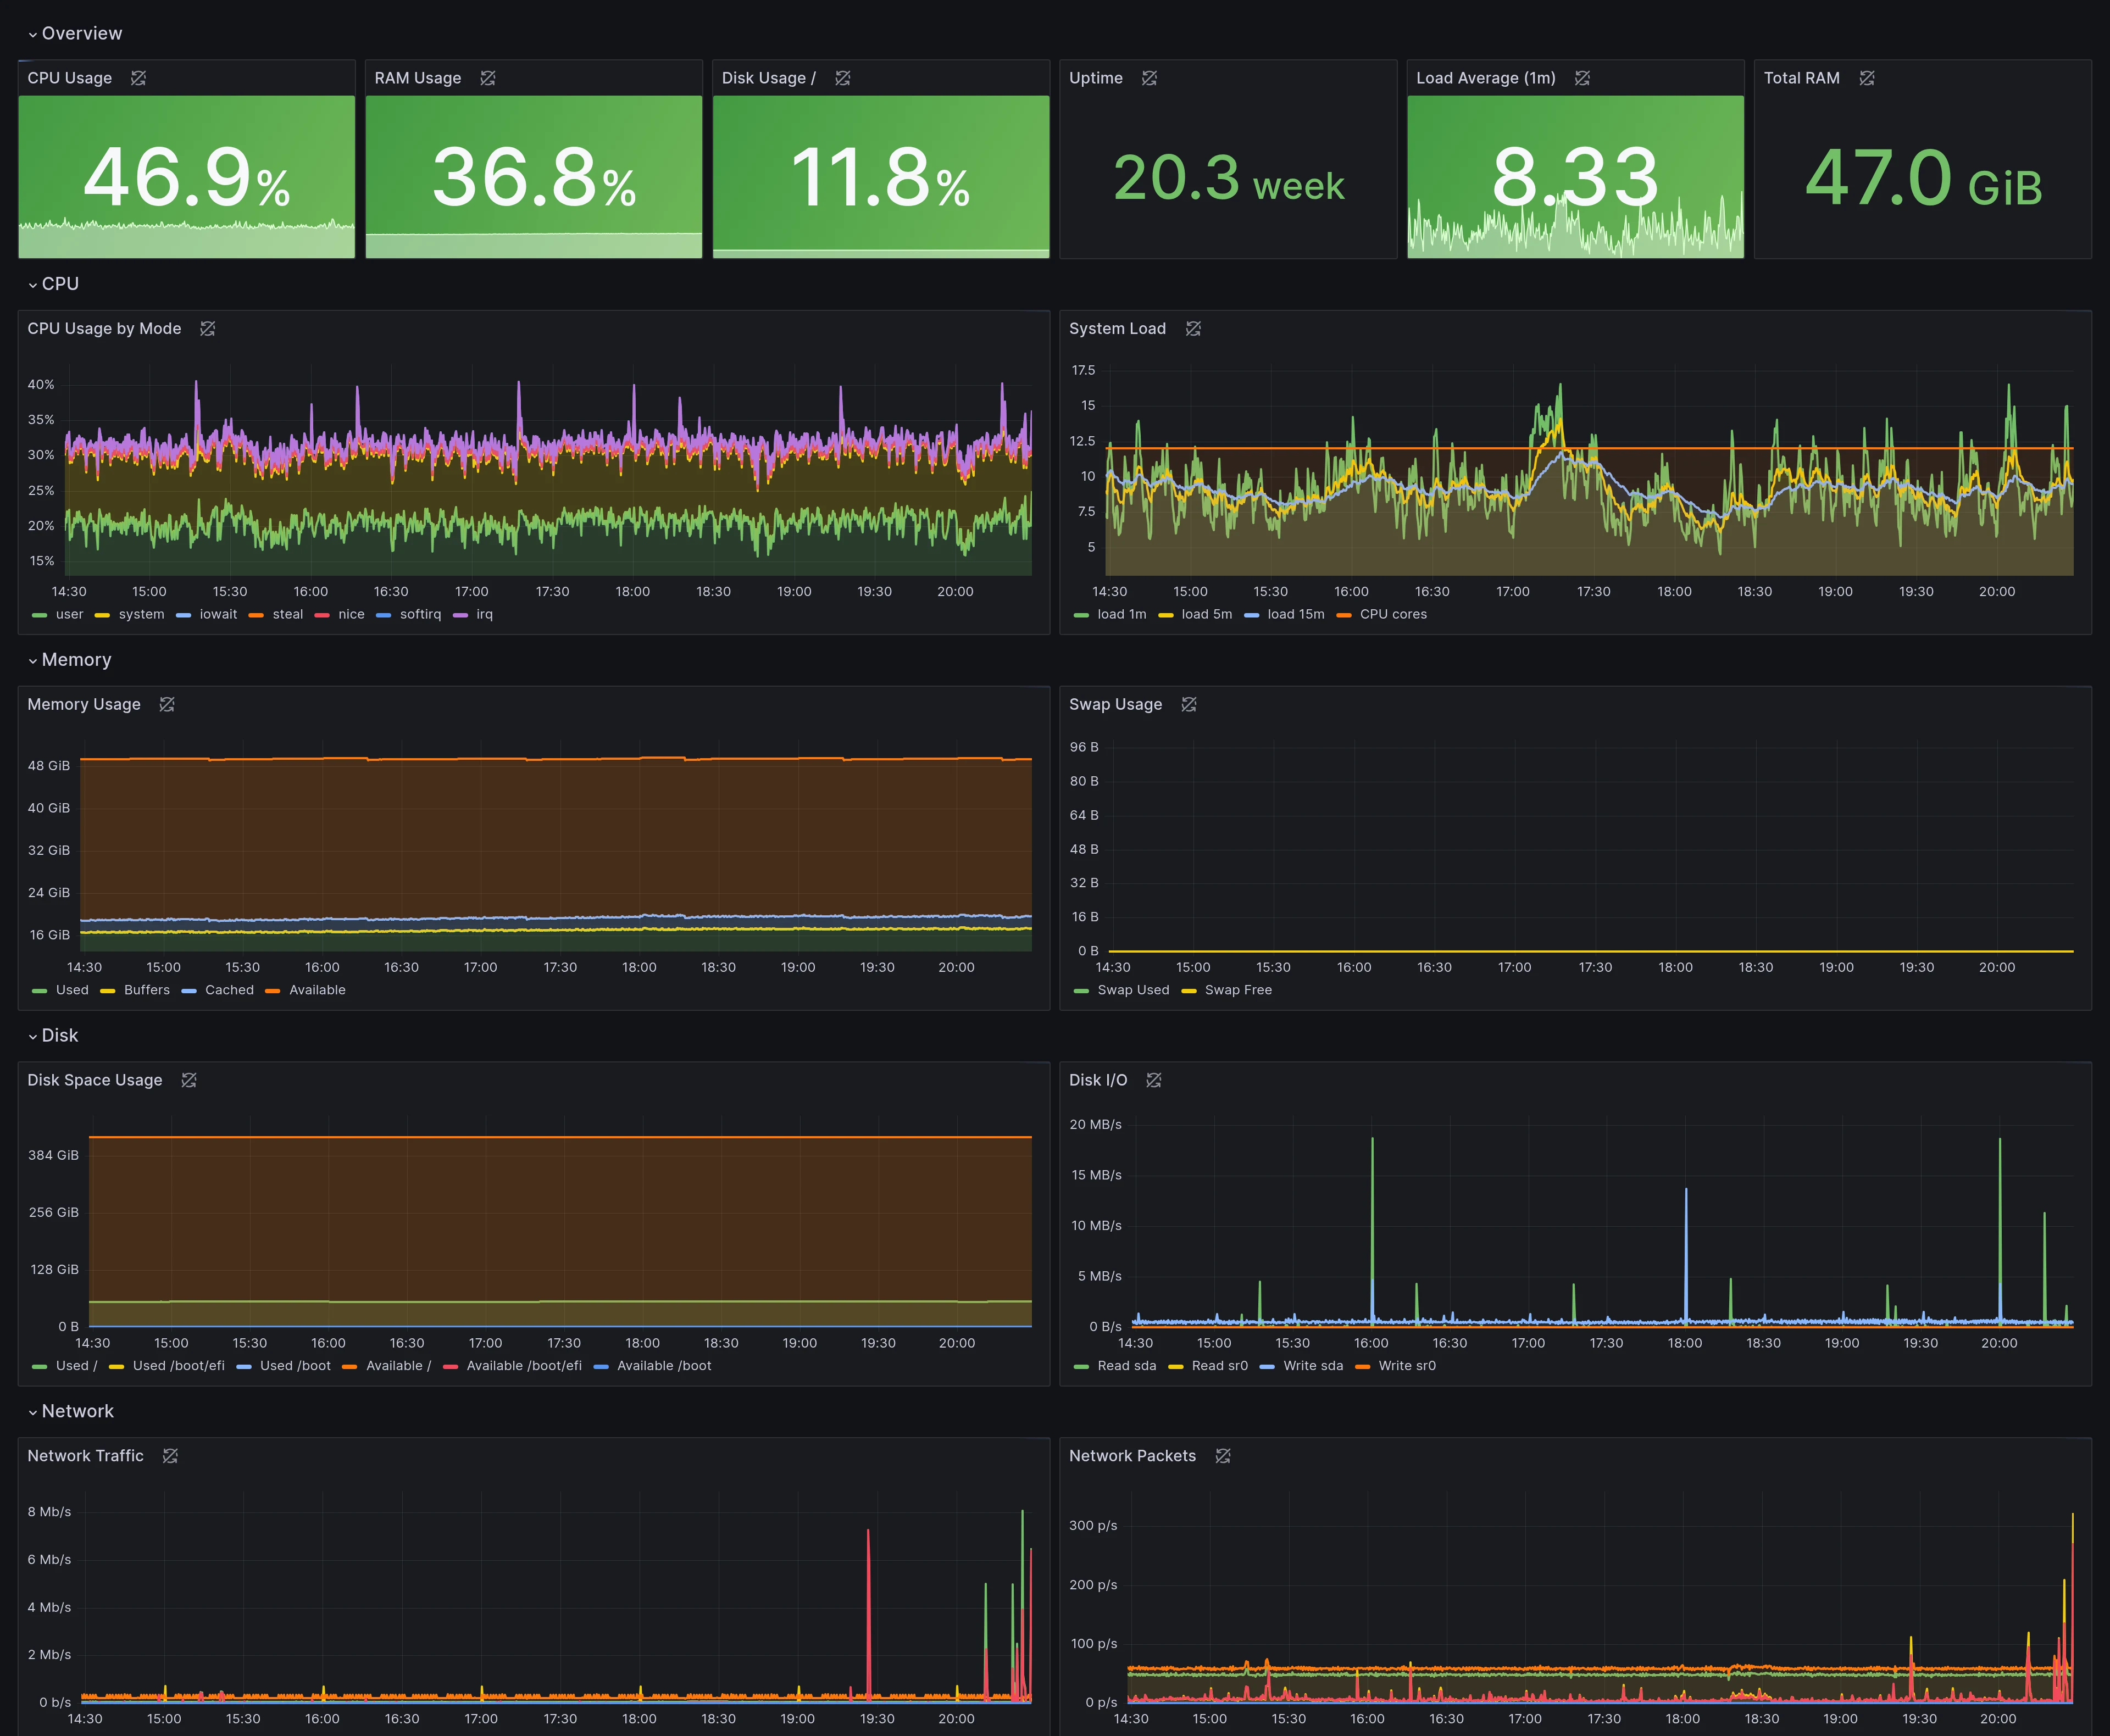
Task: Click the icon next to Swap Usage title
Action: [x=1189, y=705]
